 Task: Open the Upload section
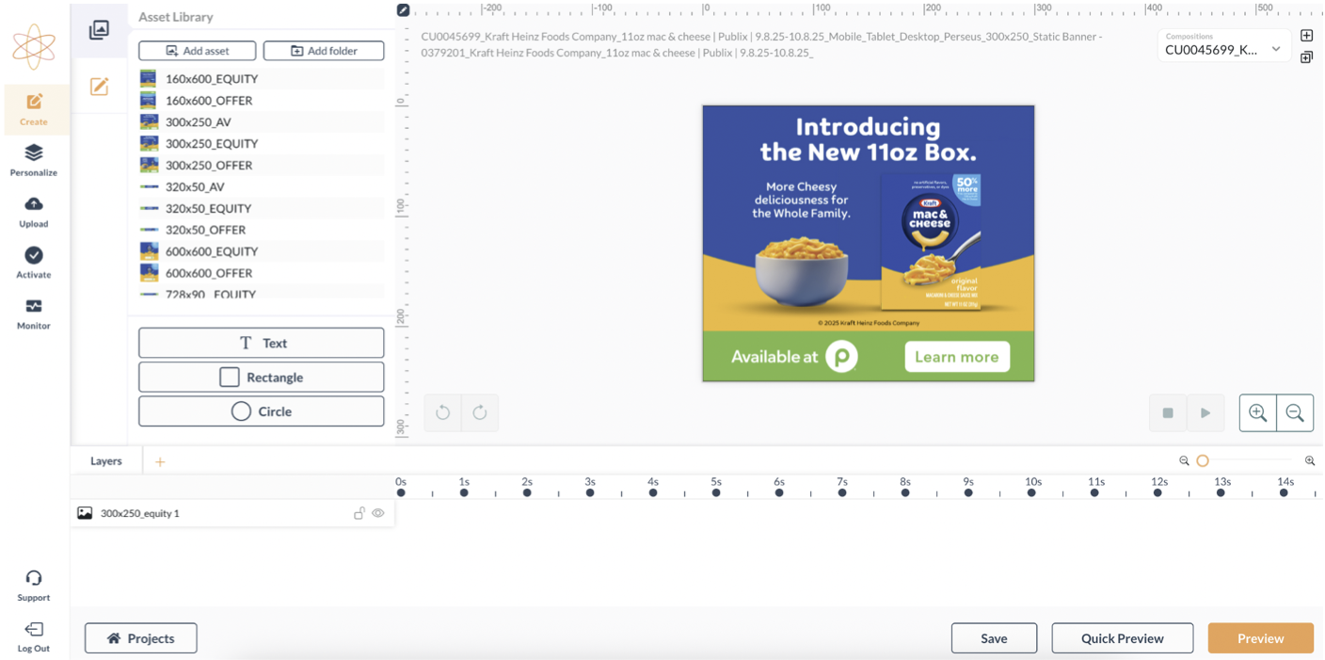coord(34,212)
